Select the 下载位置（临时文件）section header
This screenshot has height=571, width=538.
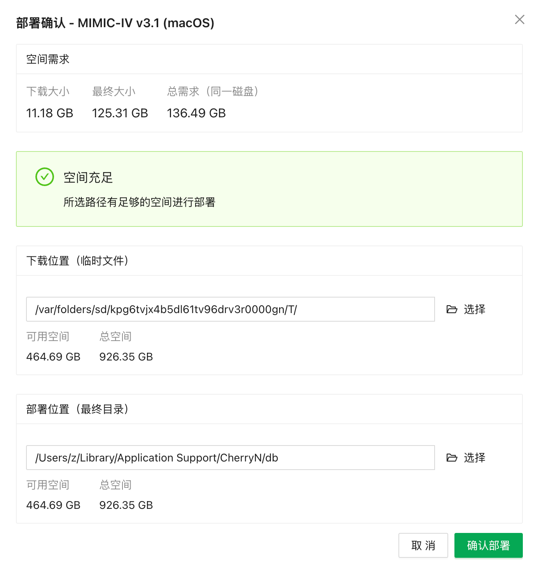click(x=78, y=261)
